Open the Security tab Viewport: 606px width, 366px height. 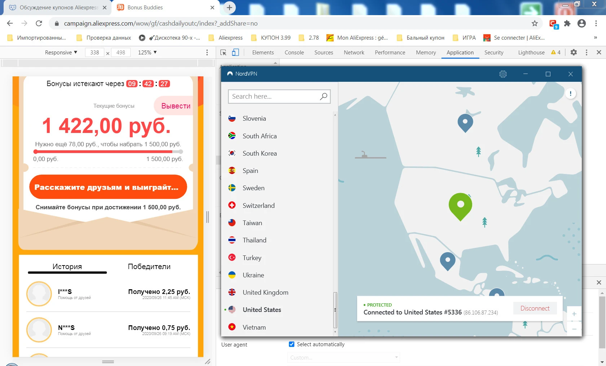click(x=494, y=53)
